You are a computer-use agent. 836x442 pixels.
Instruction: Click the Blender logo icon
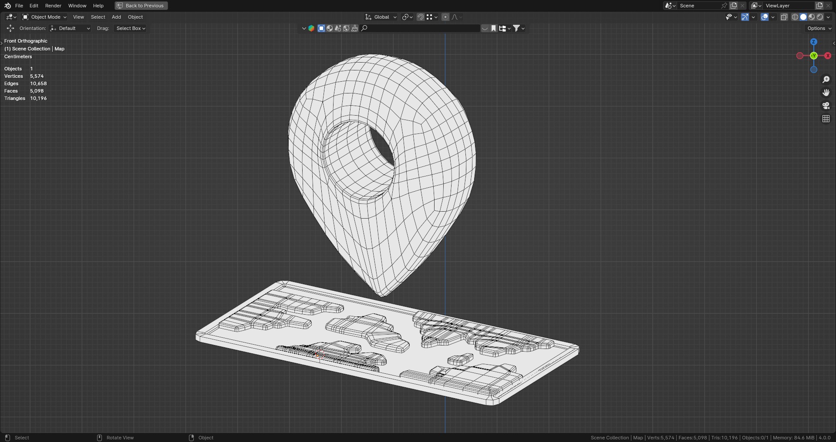click(7, 6)
